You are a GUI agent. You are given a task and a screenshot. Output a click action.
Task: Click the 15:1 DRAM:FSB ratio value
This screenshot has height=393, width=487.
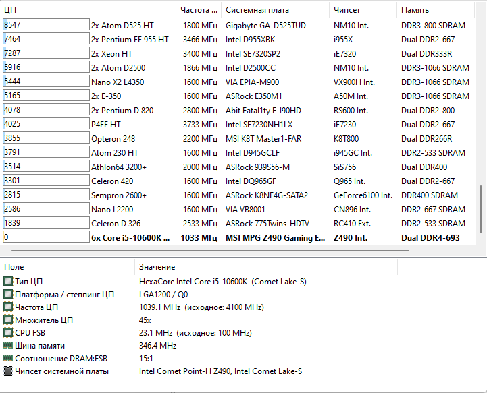click(x=146, y=359)
